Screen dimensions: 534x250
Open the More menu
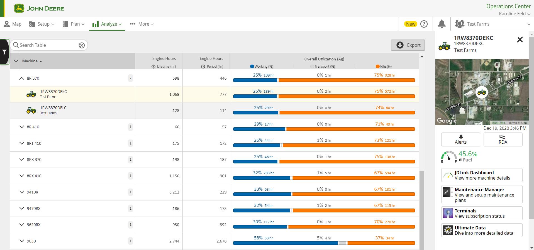coord(142,24)
